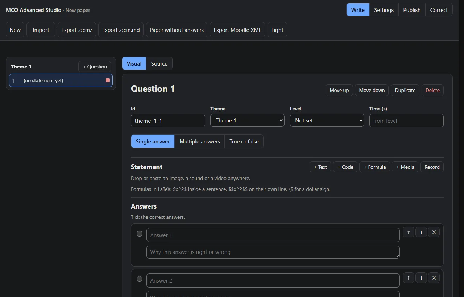This screenshot has width=464, height=297.
Task: Open the Correct tab
Action: click(439, 10)
